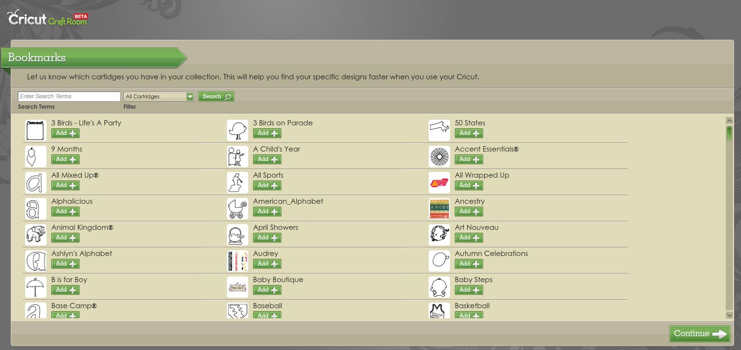Click the A Child's Year cartridge icon
741x350 pixels.
pos(237,157)
